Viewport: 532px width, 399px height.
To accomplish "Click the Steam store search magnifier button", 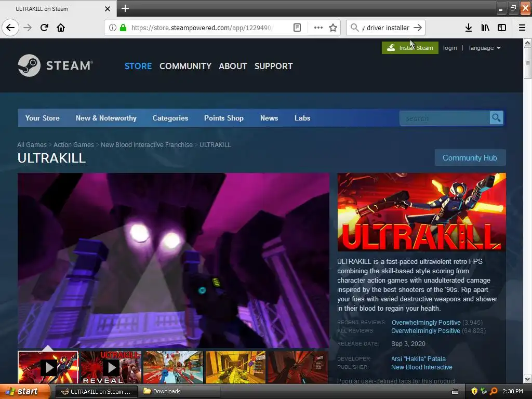I will pyautogui.click(x=496, y=118).
